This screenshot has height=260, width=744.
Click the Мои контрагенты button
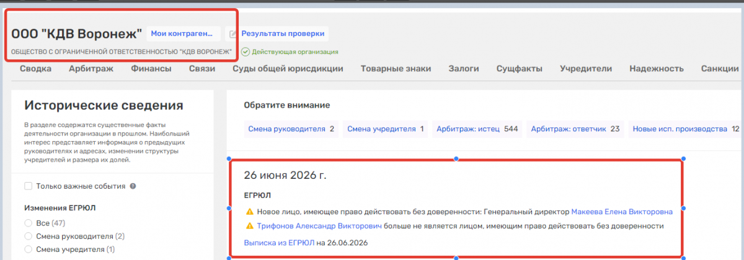pyautogui.click(x=184, y=33)
